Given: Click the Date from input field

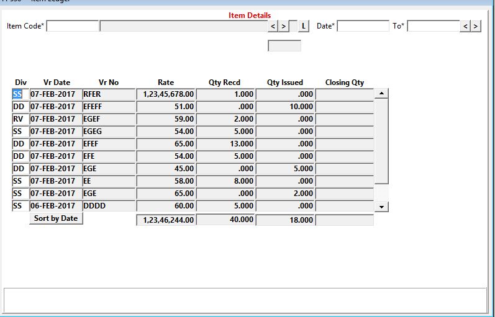Looking at the screenshot, I should click(x=363, y=26).
